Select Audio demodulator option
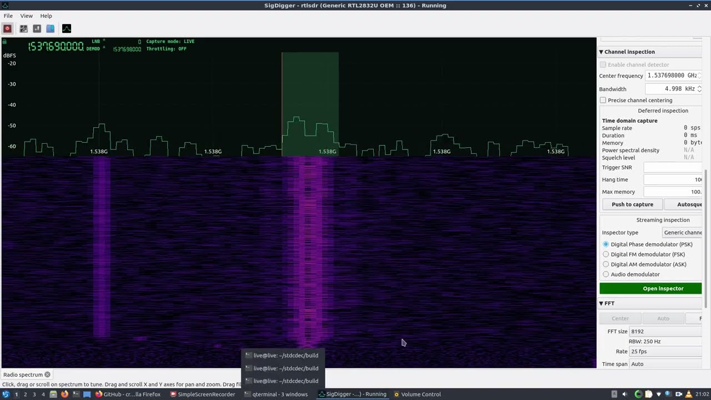 (x=605, y=274)
